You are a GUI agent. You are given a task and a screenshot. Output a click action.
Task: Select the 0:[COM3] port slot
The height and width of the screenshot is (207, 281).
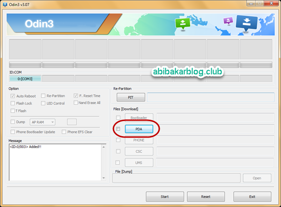click(25, 79)
